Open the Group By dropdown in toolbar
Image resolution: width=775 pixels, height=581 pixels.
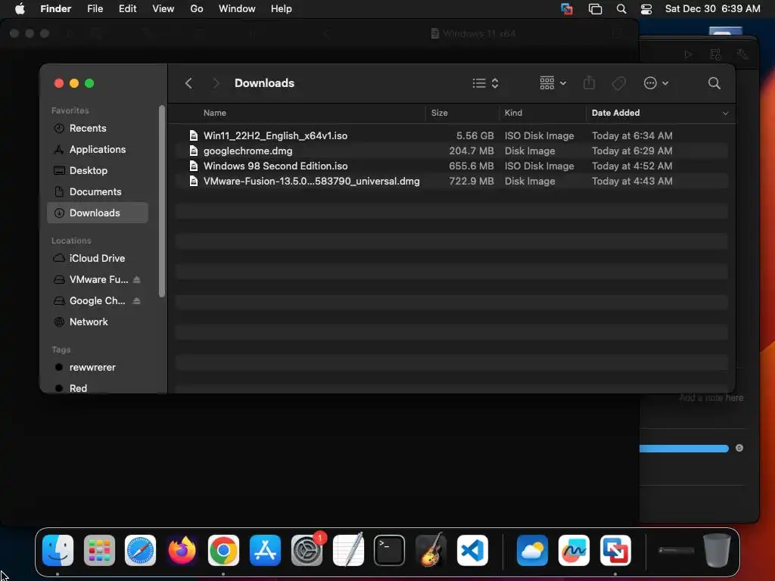pyautogui.click(x=552, y=83)
